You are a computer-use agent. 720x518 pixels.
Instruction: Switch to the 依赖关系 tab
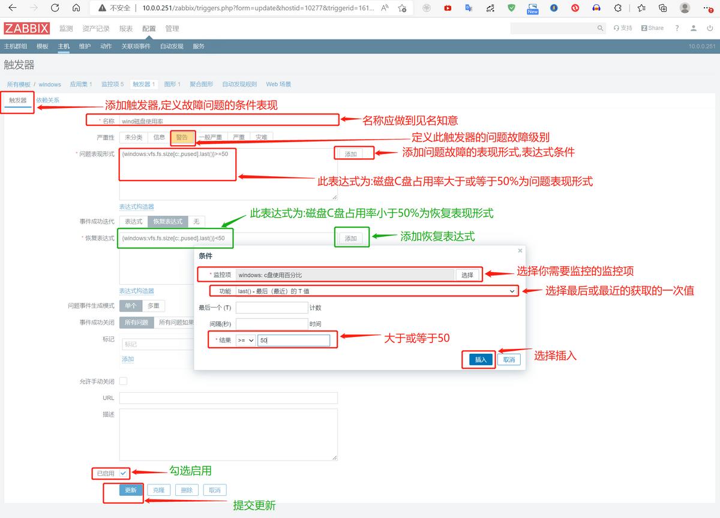pos(48,100)
